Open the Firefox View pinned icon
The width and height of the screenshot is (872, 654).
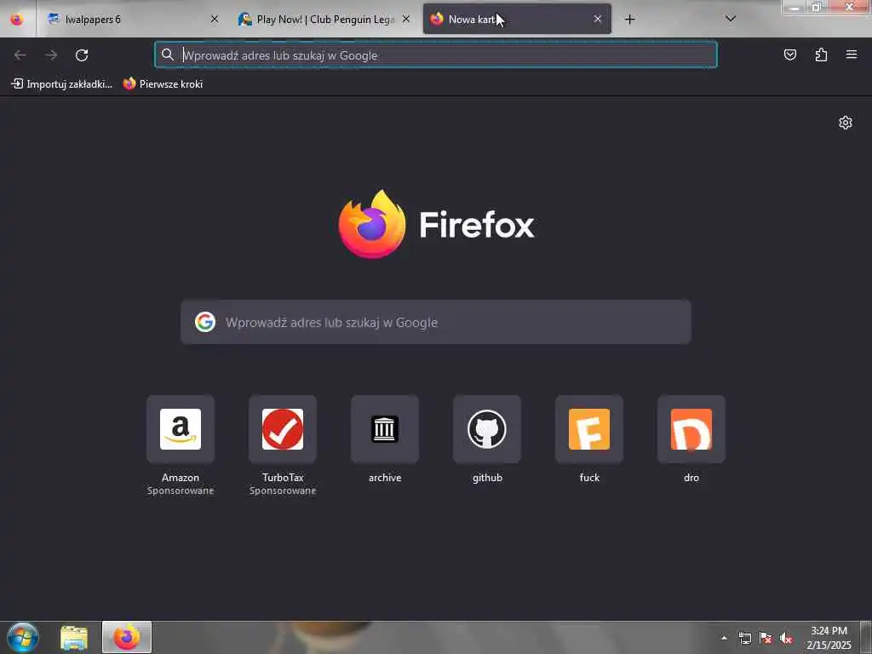point(17,20)
